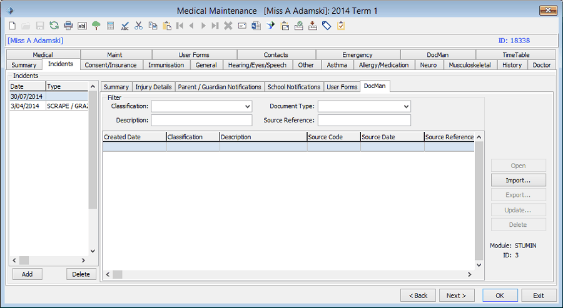
Task: Go to first record arrow icon
Action: [x=180, y=26]
